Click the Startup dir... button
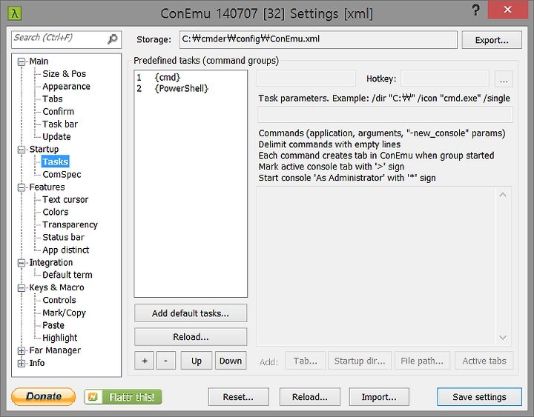The width and height of the screenshot is (534, 417). [x=360, y=361]
